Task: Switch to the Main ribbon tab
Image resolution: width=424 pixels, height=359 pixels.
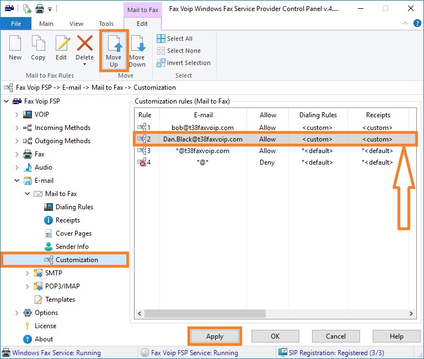Action: (x=46, y=24)
